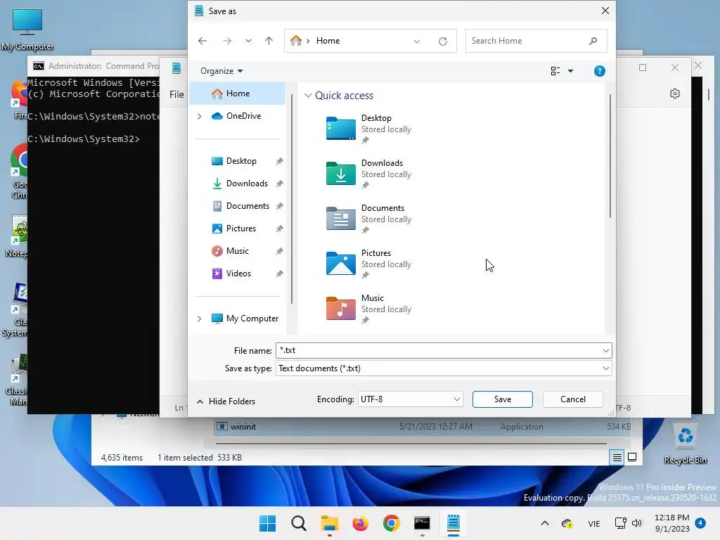Expand the OneDrive tree node
This screenshot has height=540, width=720.
click(x=199, y=116)
